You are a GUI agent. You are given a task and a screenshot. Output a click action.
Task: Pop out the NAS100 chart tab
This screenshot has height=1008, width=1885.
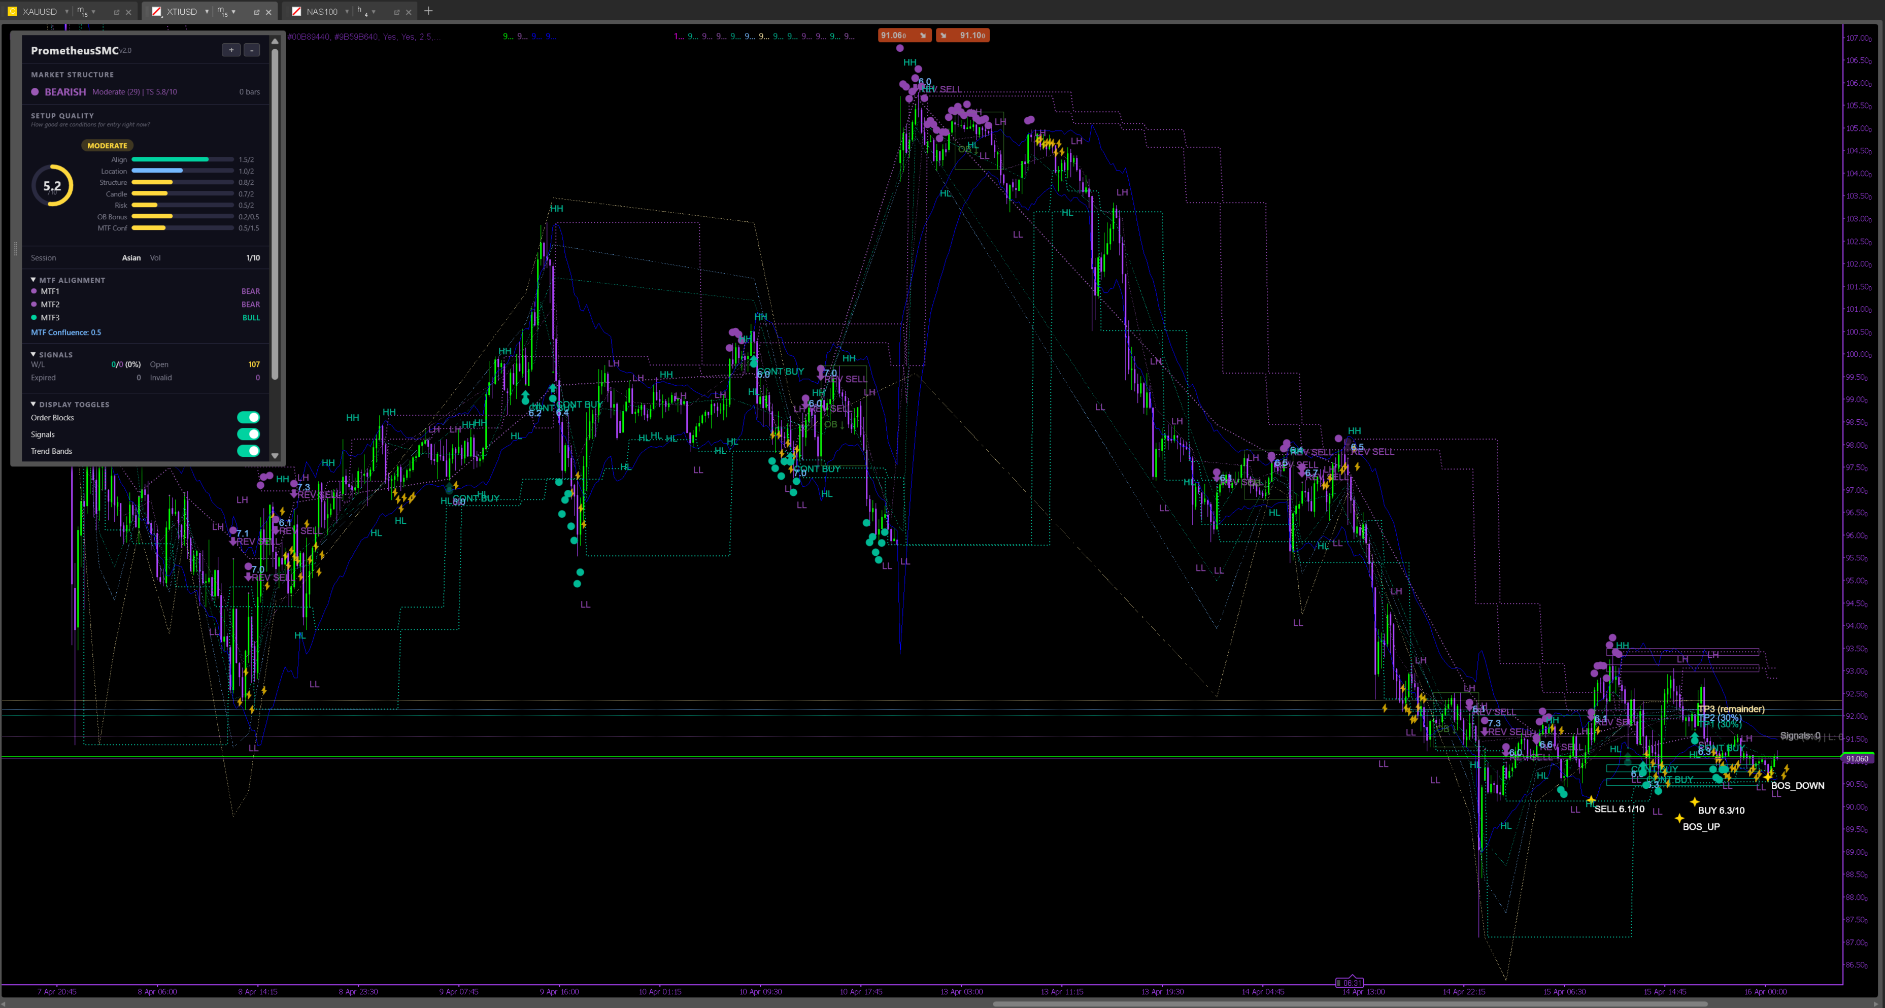click(x=396, y=12)
